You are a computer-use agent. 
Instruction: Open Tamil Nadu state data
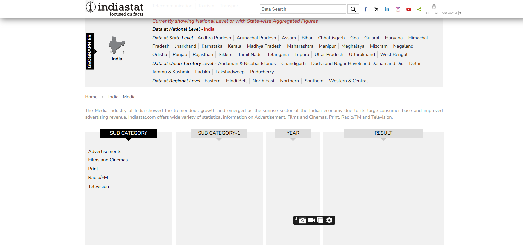(x=250, y=54)
